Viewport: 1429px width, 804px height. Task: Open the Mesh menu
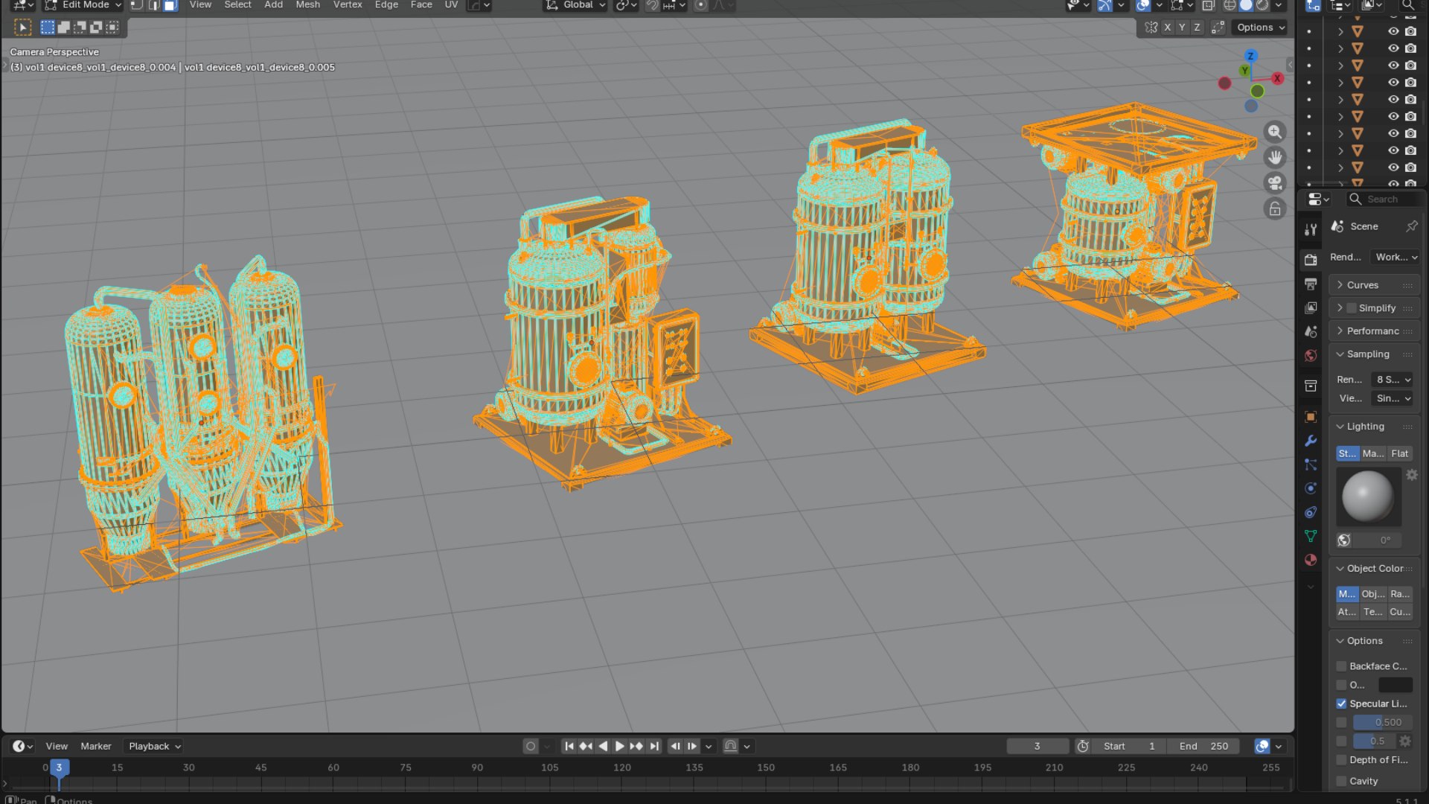pos(307,5)
